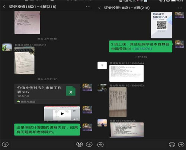The height and width of the screenshot is (150, 186).
Task: Go back from right chat window
Action: click(99, 8)
